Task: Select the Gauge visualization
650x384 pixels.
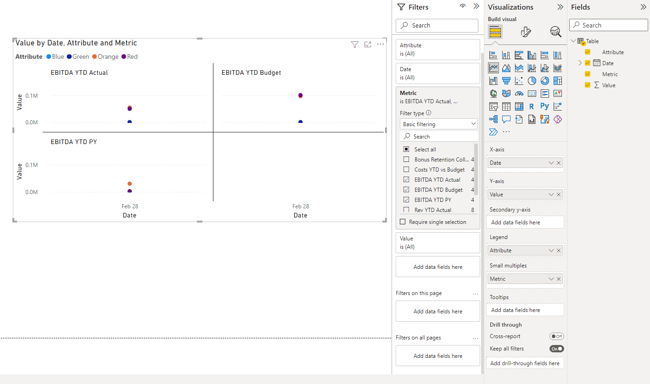Action: tap(519, 94)
